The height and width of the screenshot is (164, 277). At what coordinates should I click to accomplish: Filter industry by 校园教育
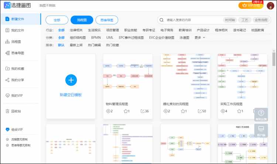[258, 30]
